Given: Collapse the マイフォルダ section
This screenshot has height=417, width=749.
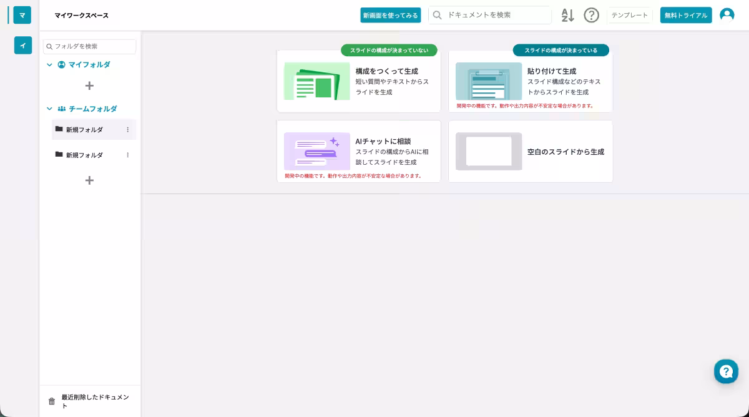Looking at the screenshot, I should 49,64.
